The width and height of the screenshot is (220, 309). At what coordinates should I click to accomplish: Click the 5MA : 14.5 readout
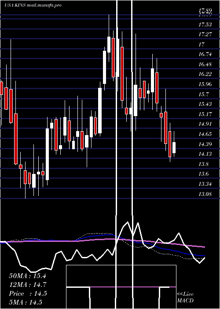point(26,302)
